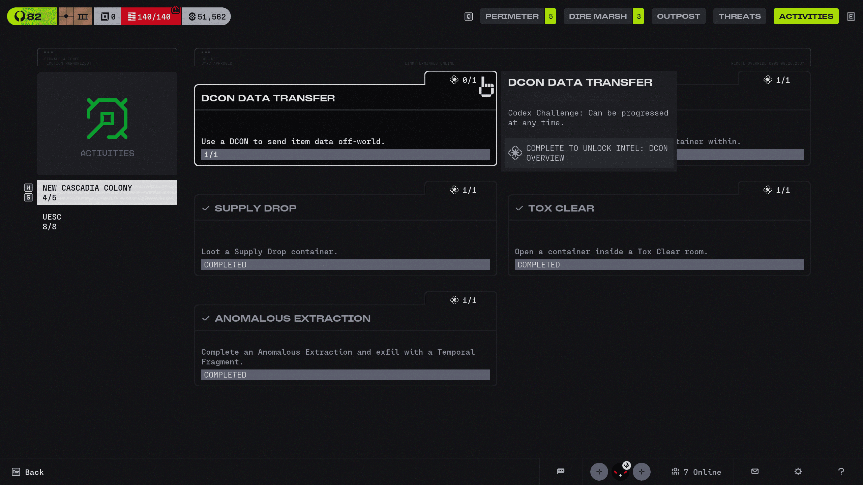Click the help question mark icon
The width and height of the screenshot is (863, 485).
(x=841, y=471)
